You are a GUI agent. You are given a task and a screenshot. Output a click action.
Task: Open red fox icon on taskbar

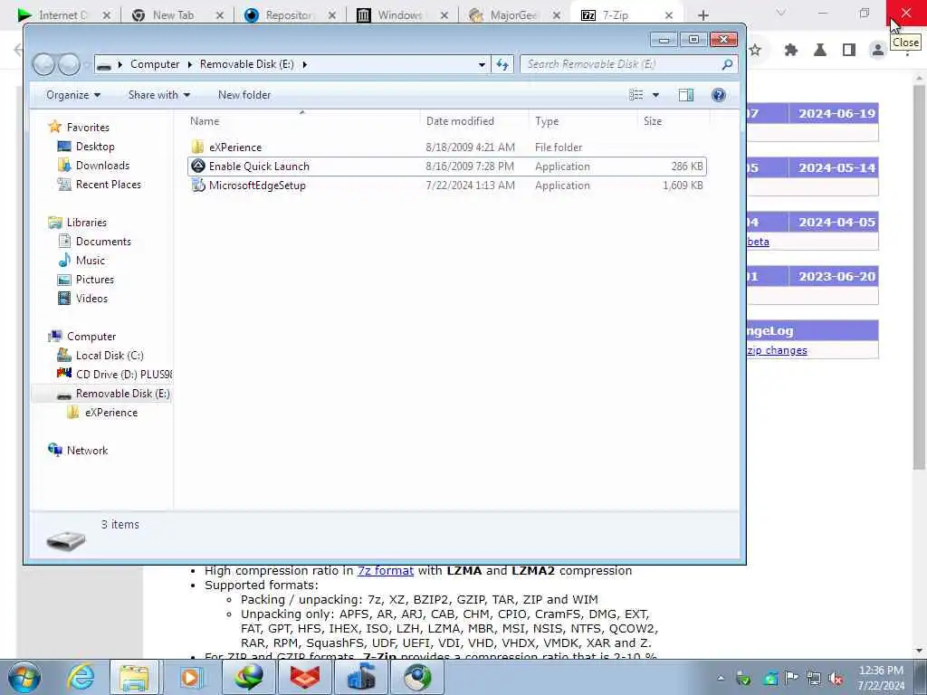pyautogui.click(x=304, y=677)
